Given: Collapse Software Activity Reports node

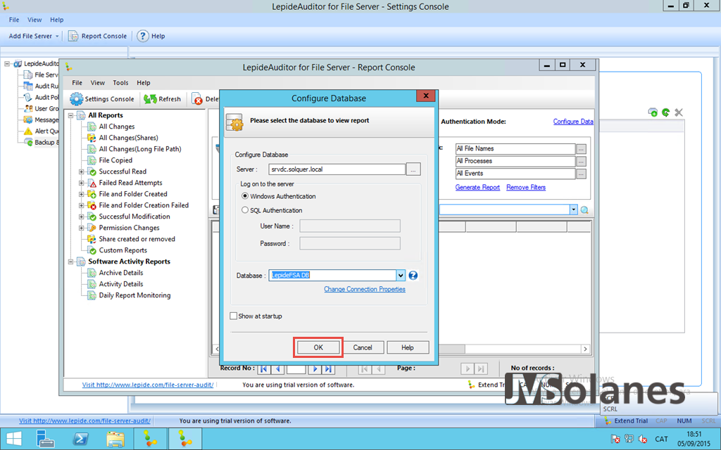Looking at the screenshot, I should [x=71, y=262].
